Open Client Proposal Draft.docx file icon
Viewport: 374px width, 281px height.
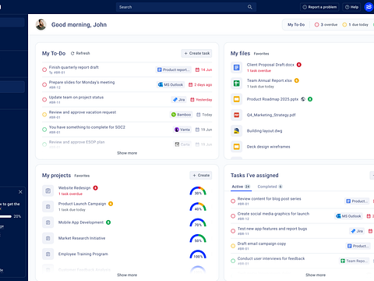(236, 68)
